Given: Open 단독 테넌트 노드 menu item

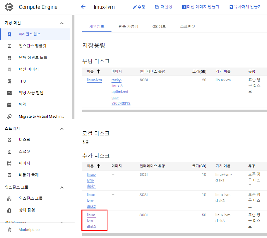Looking at the screenshot, I should pyautogui.click(x=33, y=58).
